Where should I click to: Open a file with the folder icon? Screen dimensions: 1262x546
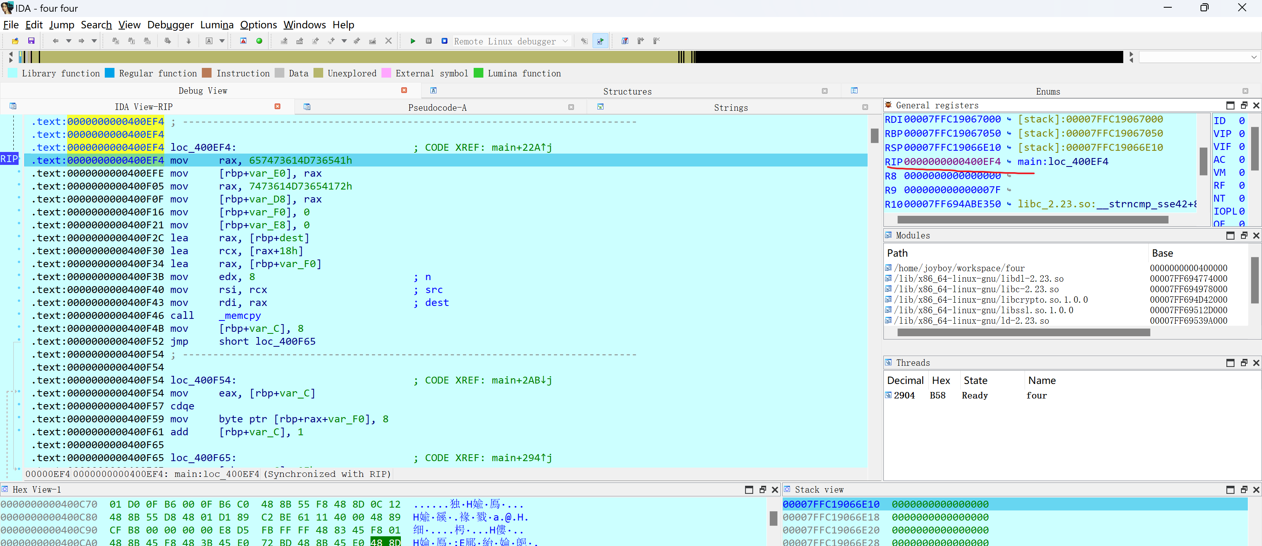tap(15, 41)
